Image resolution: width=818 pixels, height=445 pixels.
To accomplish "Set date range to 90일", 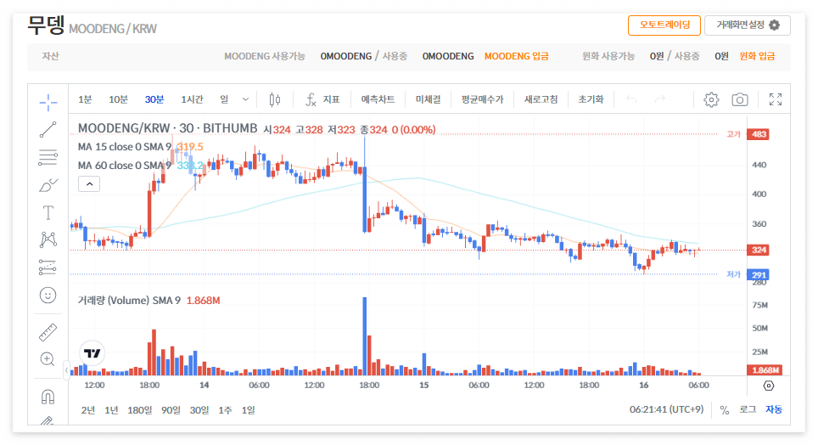I will click(171, 410).
